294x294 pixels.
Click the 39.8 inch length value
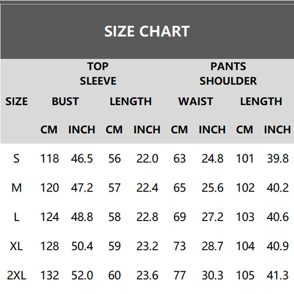(x=277, y=159)
